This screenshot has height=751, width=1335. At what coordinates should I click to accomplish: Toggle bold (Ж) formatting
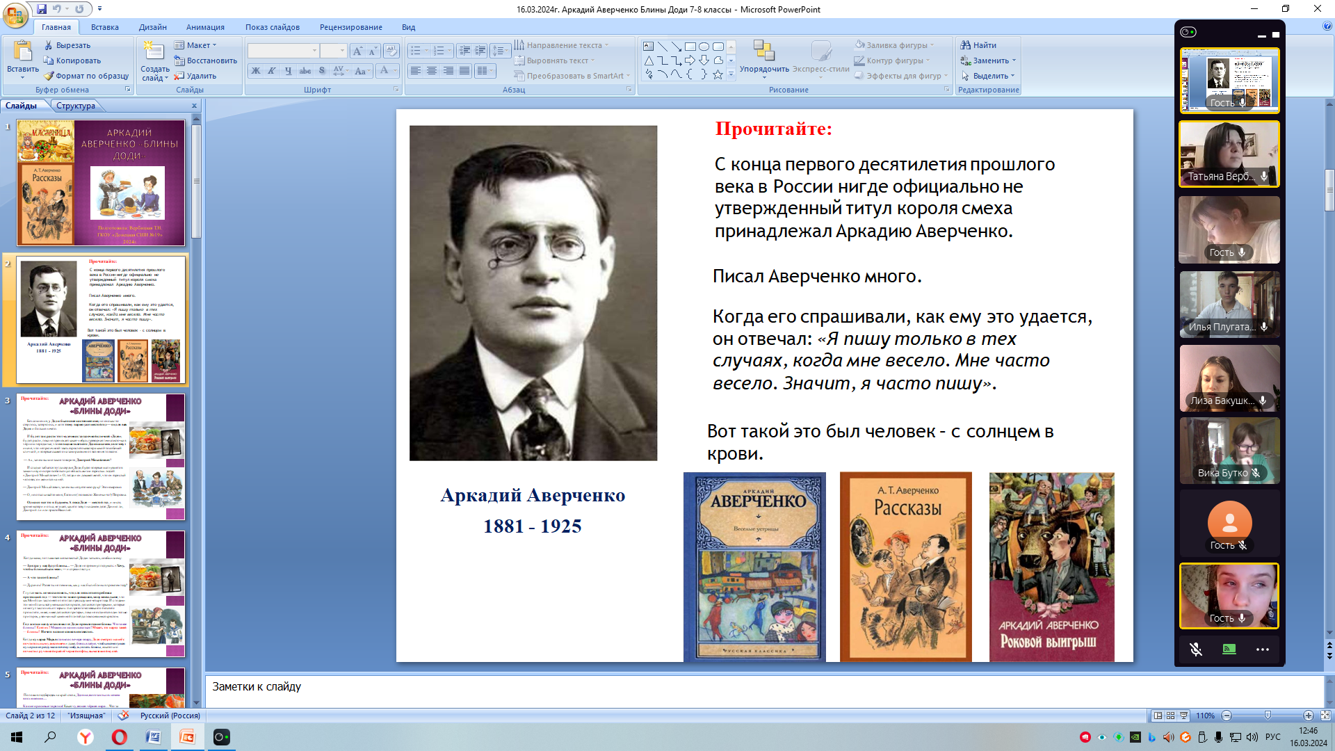255,71
